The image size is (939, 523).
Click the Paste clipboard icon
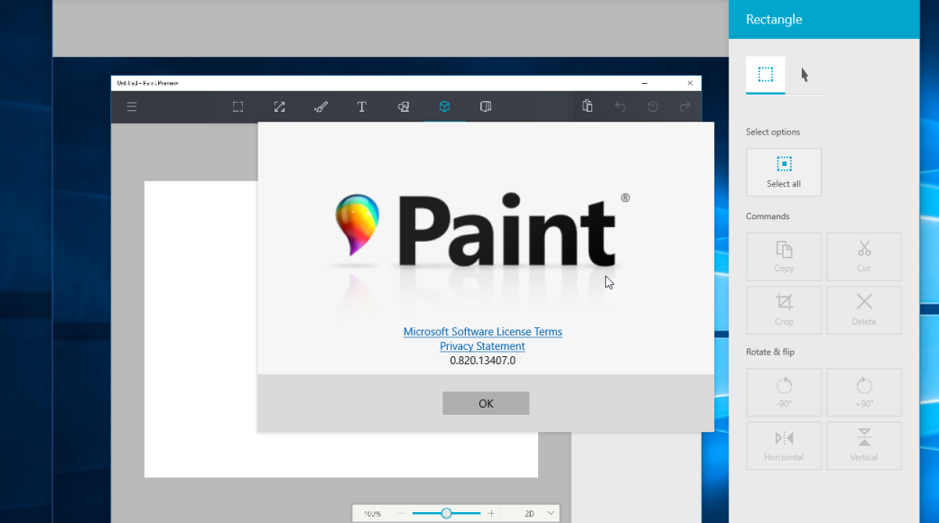(x=587, y=106)
